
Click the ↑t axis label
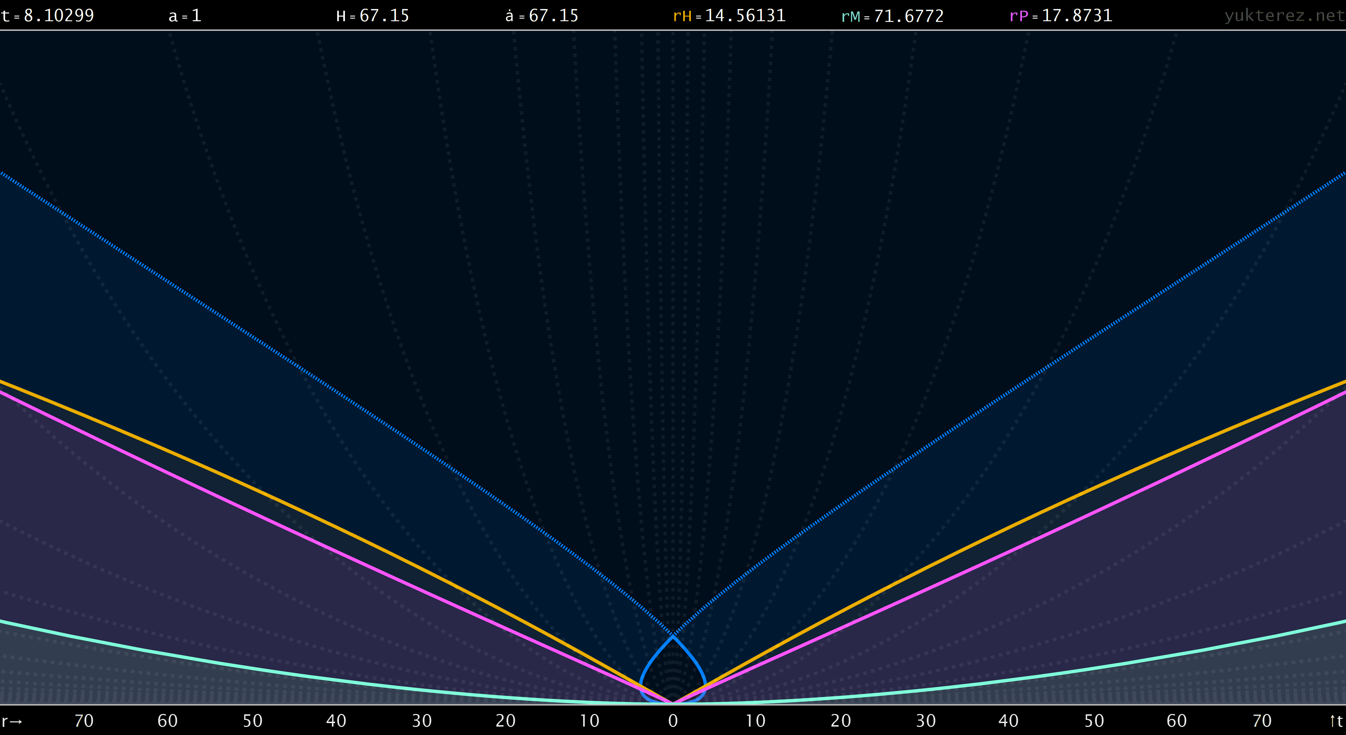(x=1335, y=721)
